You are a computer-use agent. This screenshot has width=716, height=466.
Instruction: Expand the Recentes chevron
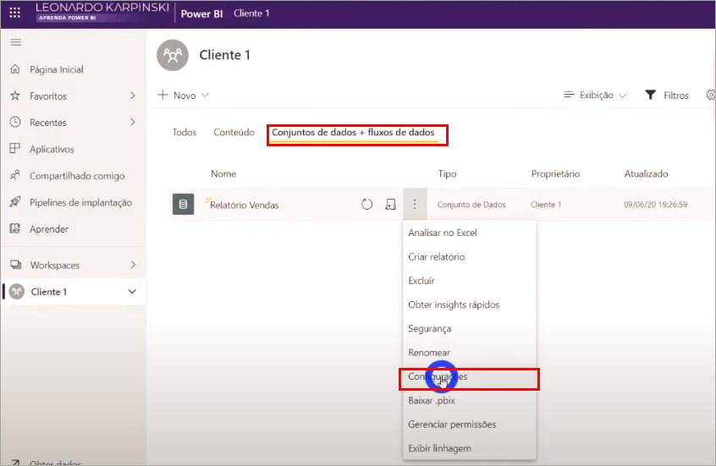(x=132, y=123)
